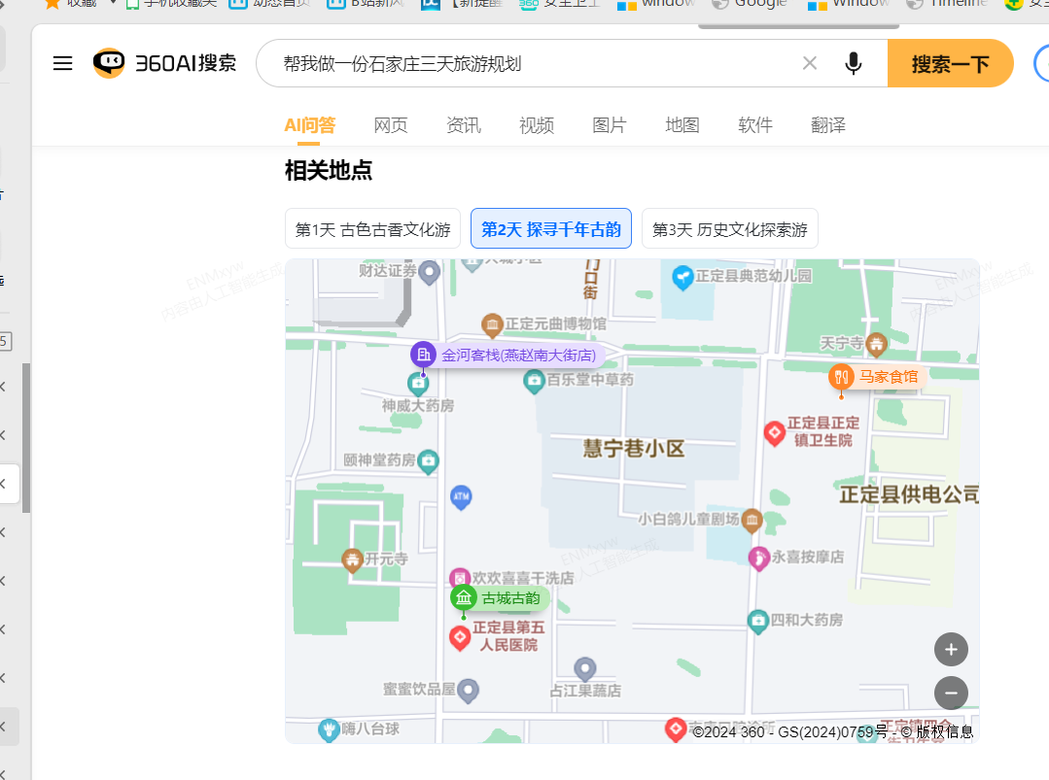The image size is (1049, 780).
Task: Clear the search query with the X
Action: tap(810, 63)
